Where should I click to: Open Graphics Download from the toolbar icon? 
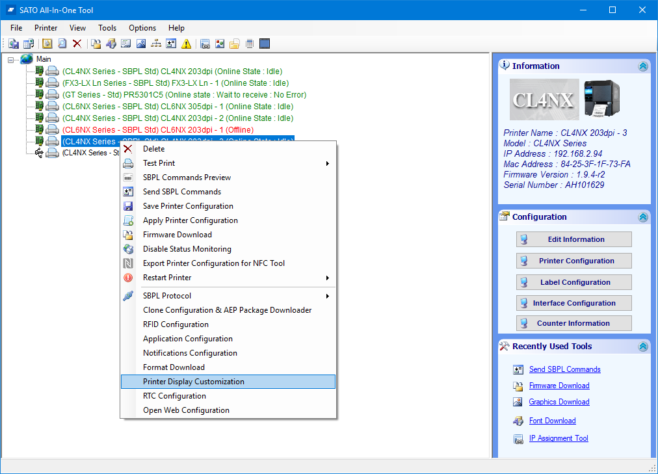[x=141, y=44]
